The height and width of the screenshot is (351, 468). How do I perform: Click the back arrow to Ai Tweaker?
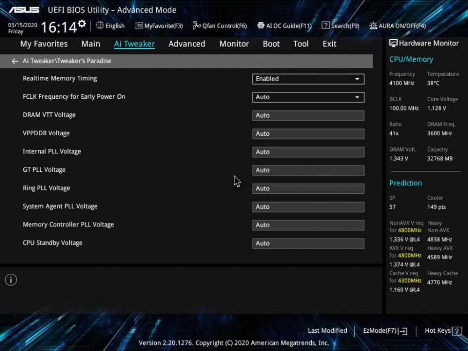coord(15,61)
